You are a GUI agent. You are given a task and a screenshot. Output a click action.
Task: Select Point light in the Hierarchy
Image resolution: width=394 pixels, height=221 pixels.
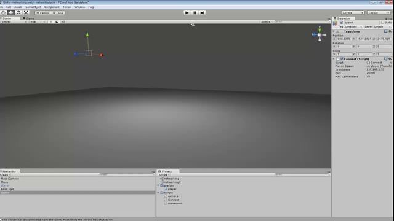tap(7, 189)
